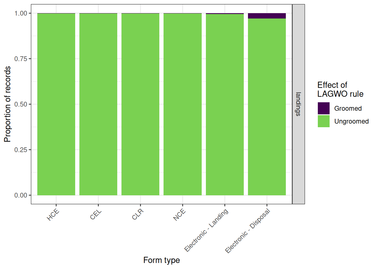
Task: Click the 'Electronic - Landing' axis label
Action: pyautogui.click(x=206, y=230)
